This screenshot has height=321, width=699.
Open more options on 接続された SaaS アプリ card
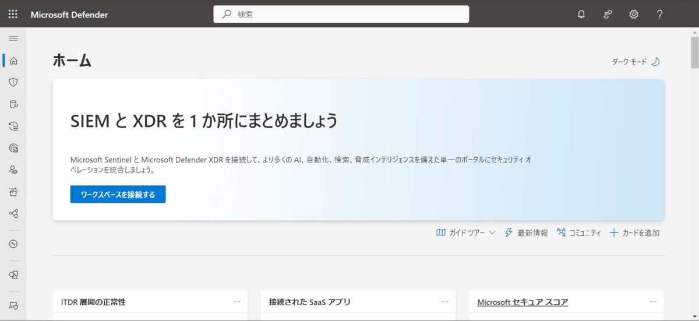pos(445,302)
